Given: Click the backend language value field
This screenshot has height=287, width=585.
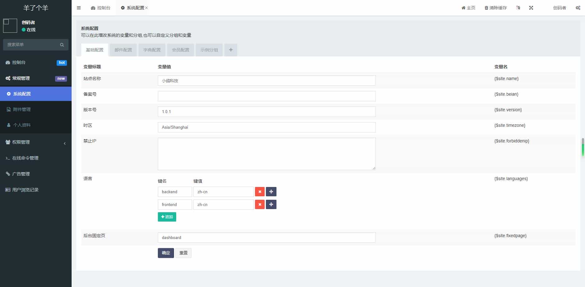Looking at the screenshot, I should pyautogui.click(x=224, y=192).
